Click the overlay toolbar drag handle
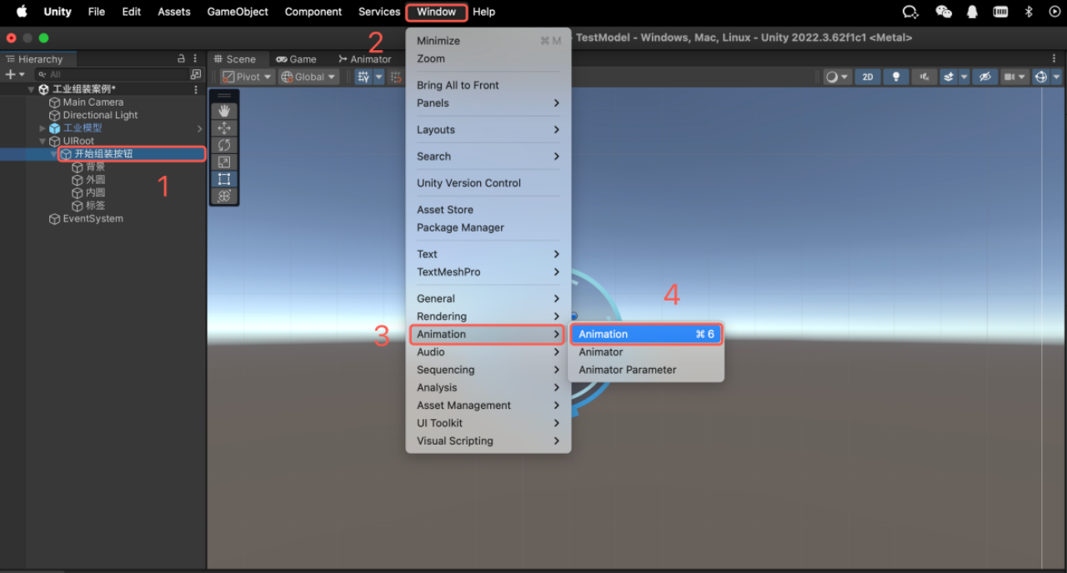The width and height of the screenshot is (1067, 573). pos(224,96)
